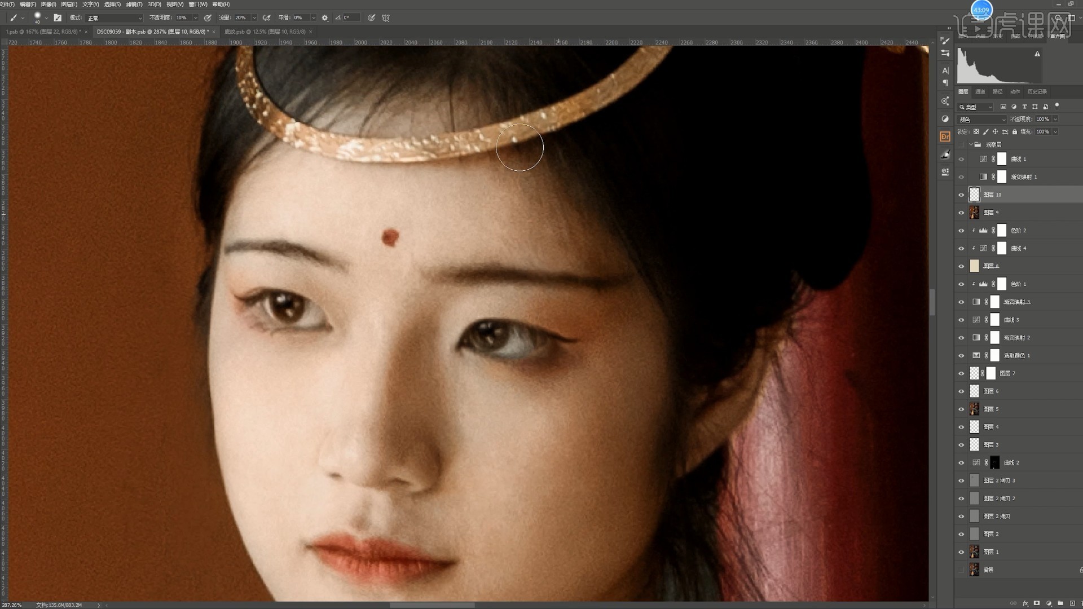The image size is (1083, 609).
Task: Open brush blend mode 正常 dropdown
Action: (115, 18)
